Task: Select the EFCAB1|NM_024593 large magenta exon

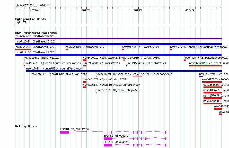Action: 108,139
